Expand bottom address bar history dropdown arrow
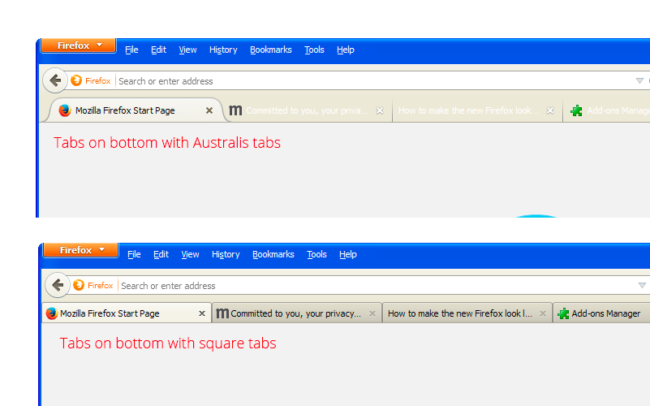This screenshot has height=406, width=650. point(642,285)
